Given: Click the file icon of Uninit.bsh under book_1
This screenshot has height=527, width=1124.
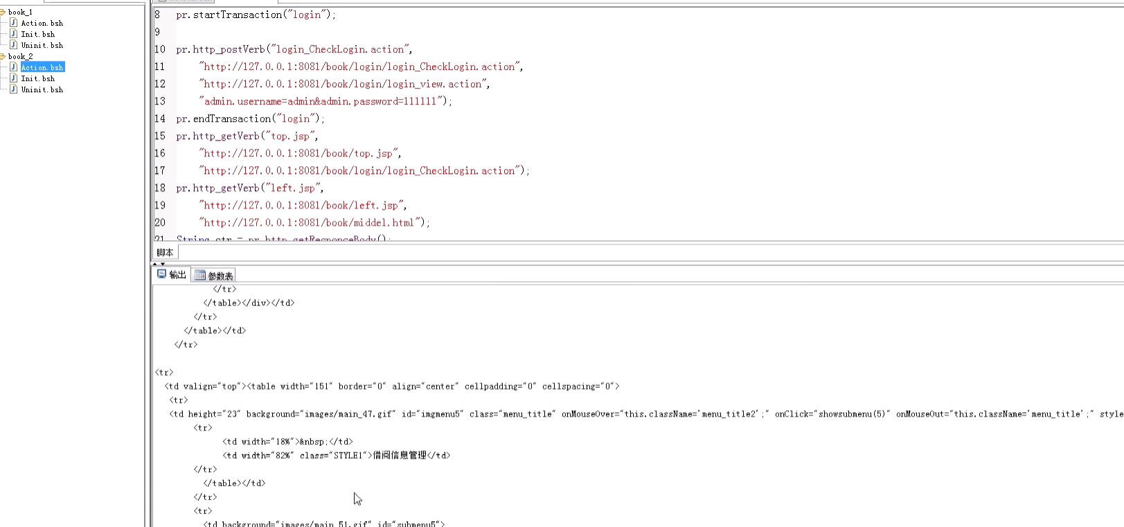Looking at the screenshot, I should point(13,45).
